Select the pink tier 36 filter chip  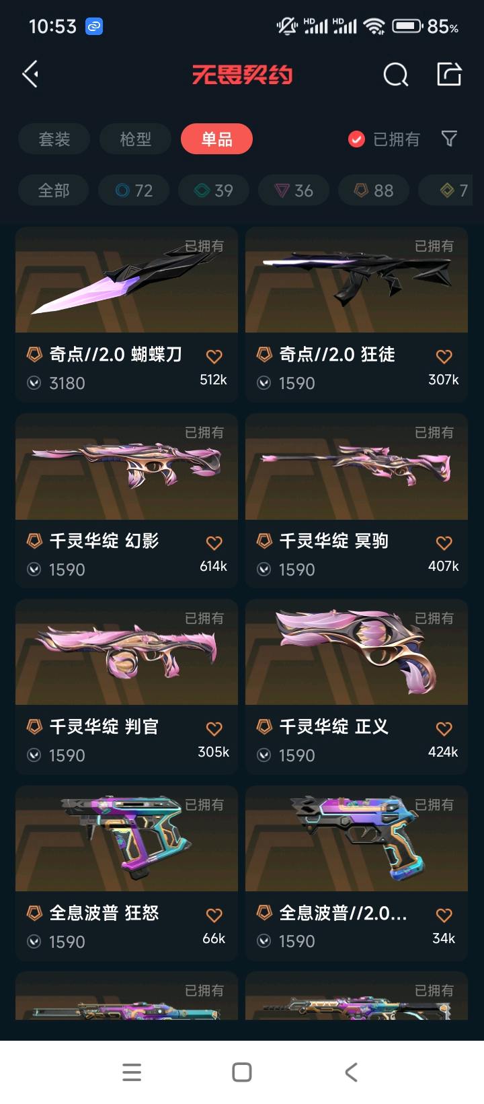294,191
